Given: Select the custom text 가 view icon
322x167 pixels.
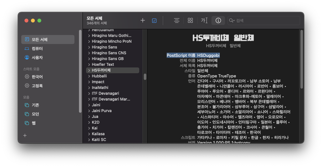Looking at the screenshot, I should [204, 21].
